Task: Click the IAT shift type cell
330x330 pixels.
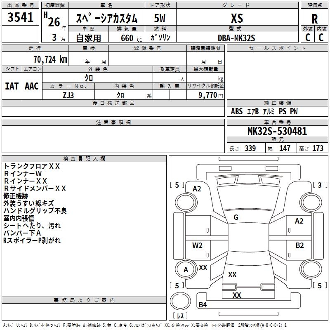Action: pos(12,86)
